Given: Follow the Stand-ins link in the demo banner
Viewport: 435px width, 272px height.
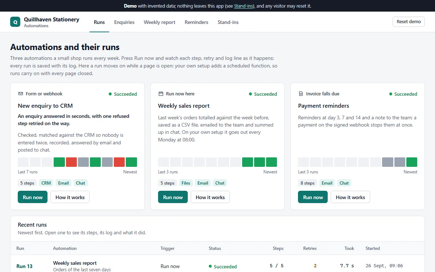Looking at the screenshot, I should coord(244,6).
